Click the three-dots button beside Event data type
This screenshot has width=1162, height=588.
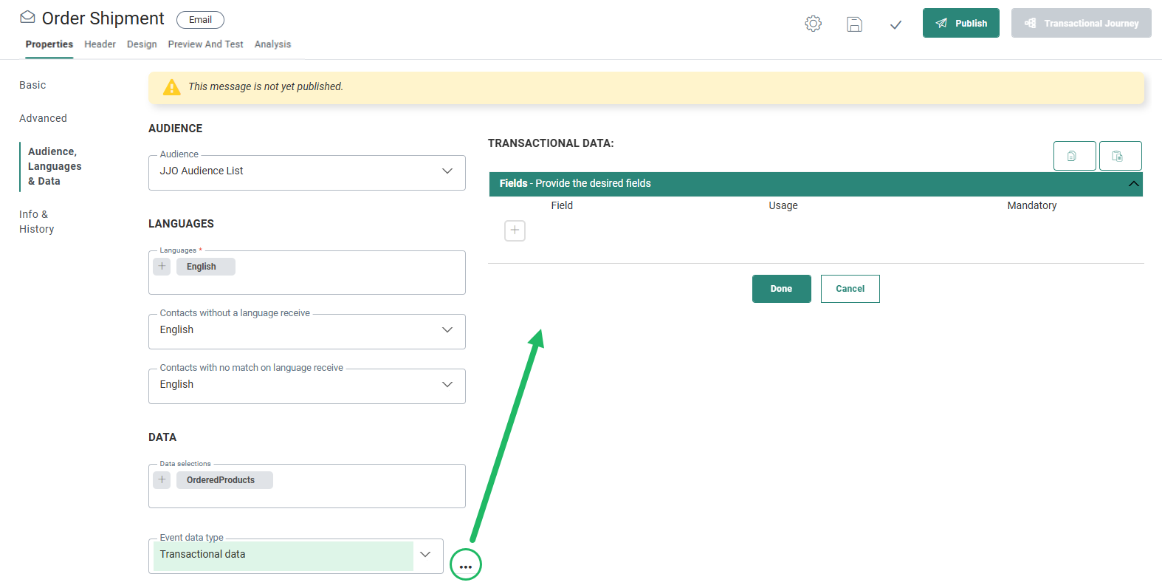point(466,566)
